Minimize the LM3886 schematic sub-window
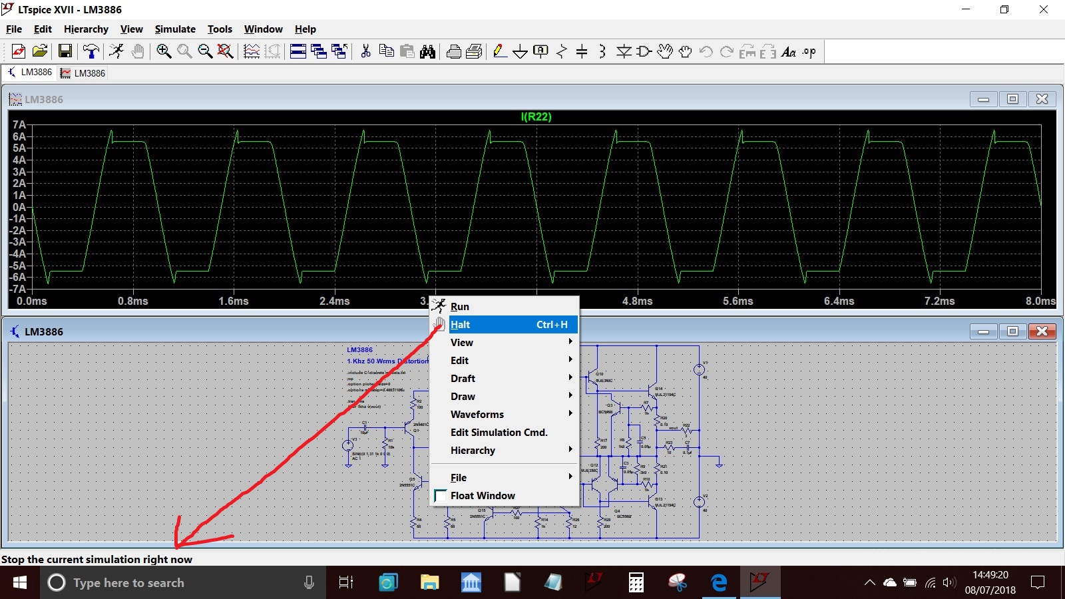The height and width of the screenshot is (599, 1065). point(983,331)
